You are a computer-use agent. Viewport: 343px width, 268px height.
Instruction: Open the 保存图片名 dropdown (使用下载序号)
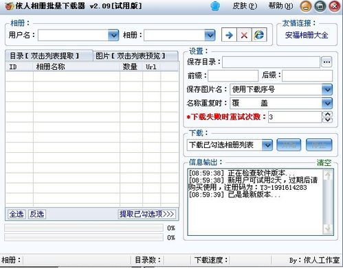[x=281, y=90]
